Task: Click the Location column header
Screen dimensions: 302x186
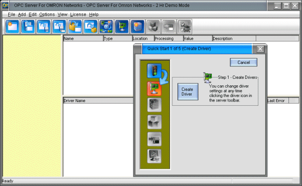Action: coord(143,38)
